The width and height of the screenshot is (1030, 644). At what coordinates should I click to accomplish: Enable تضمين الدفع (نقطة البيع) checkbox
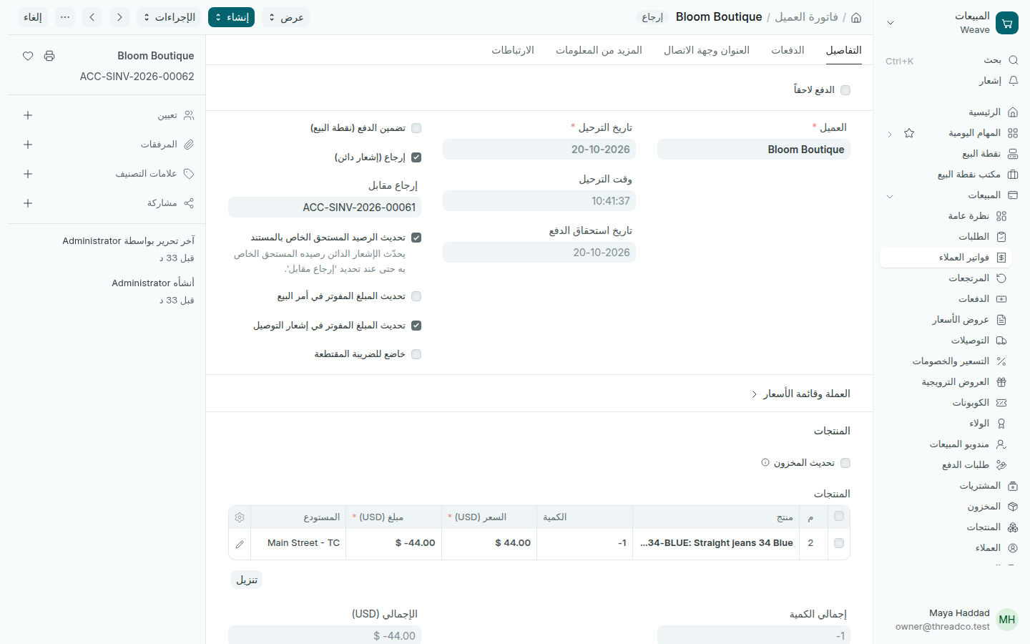[416, 128]
